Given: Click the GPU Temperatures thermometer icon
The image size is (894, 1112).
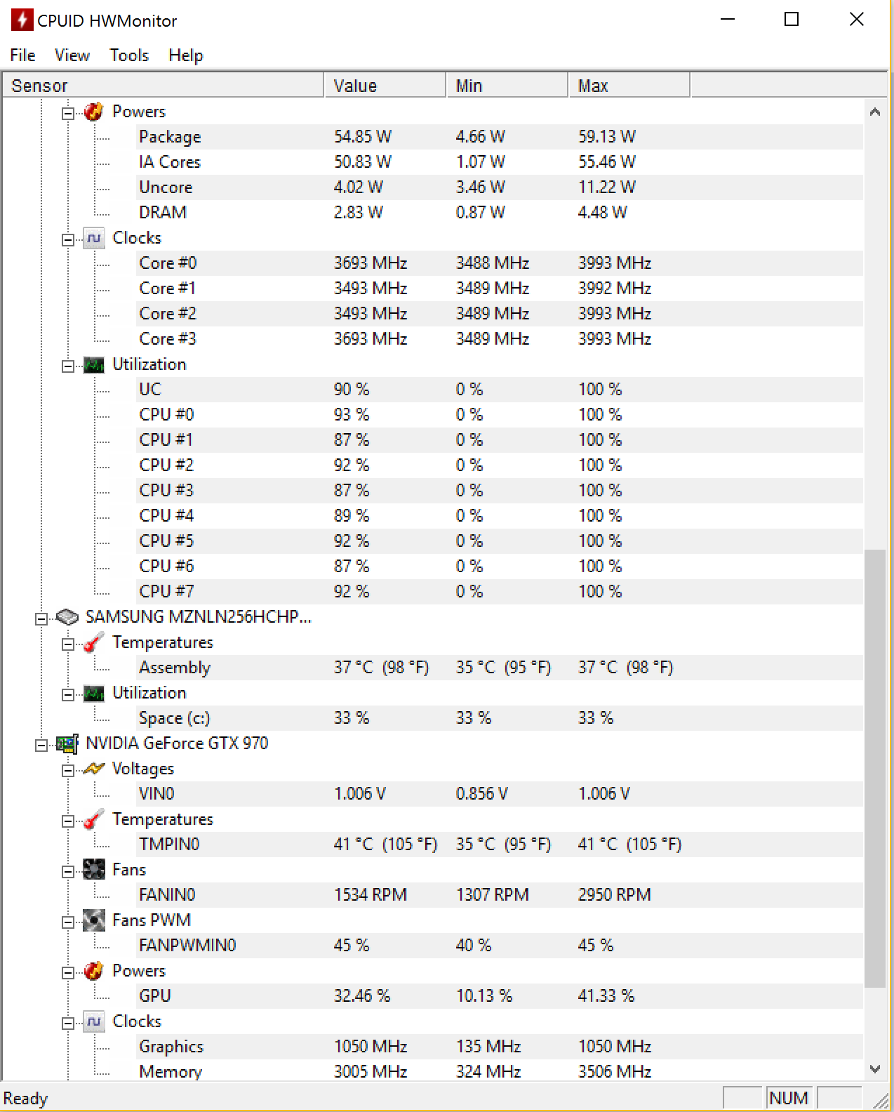Looking at the screenshot, I should click(94, 819).
